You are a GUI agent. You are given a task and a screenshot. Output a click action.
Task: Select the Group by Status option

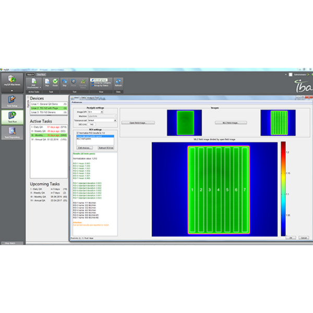(101, 85)
